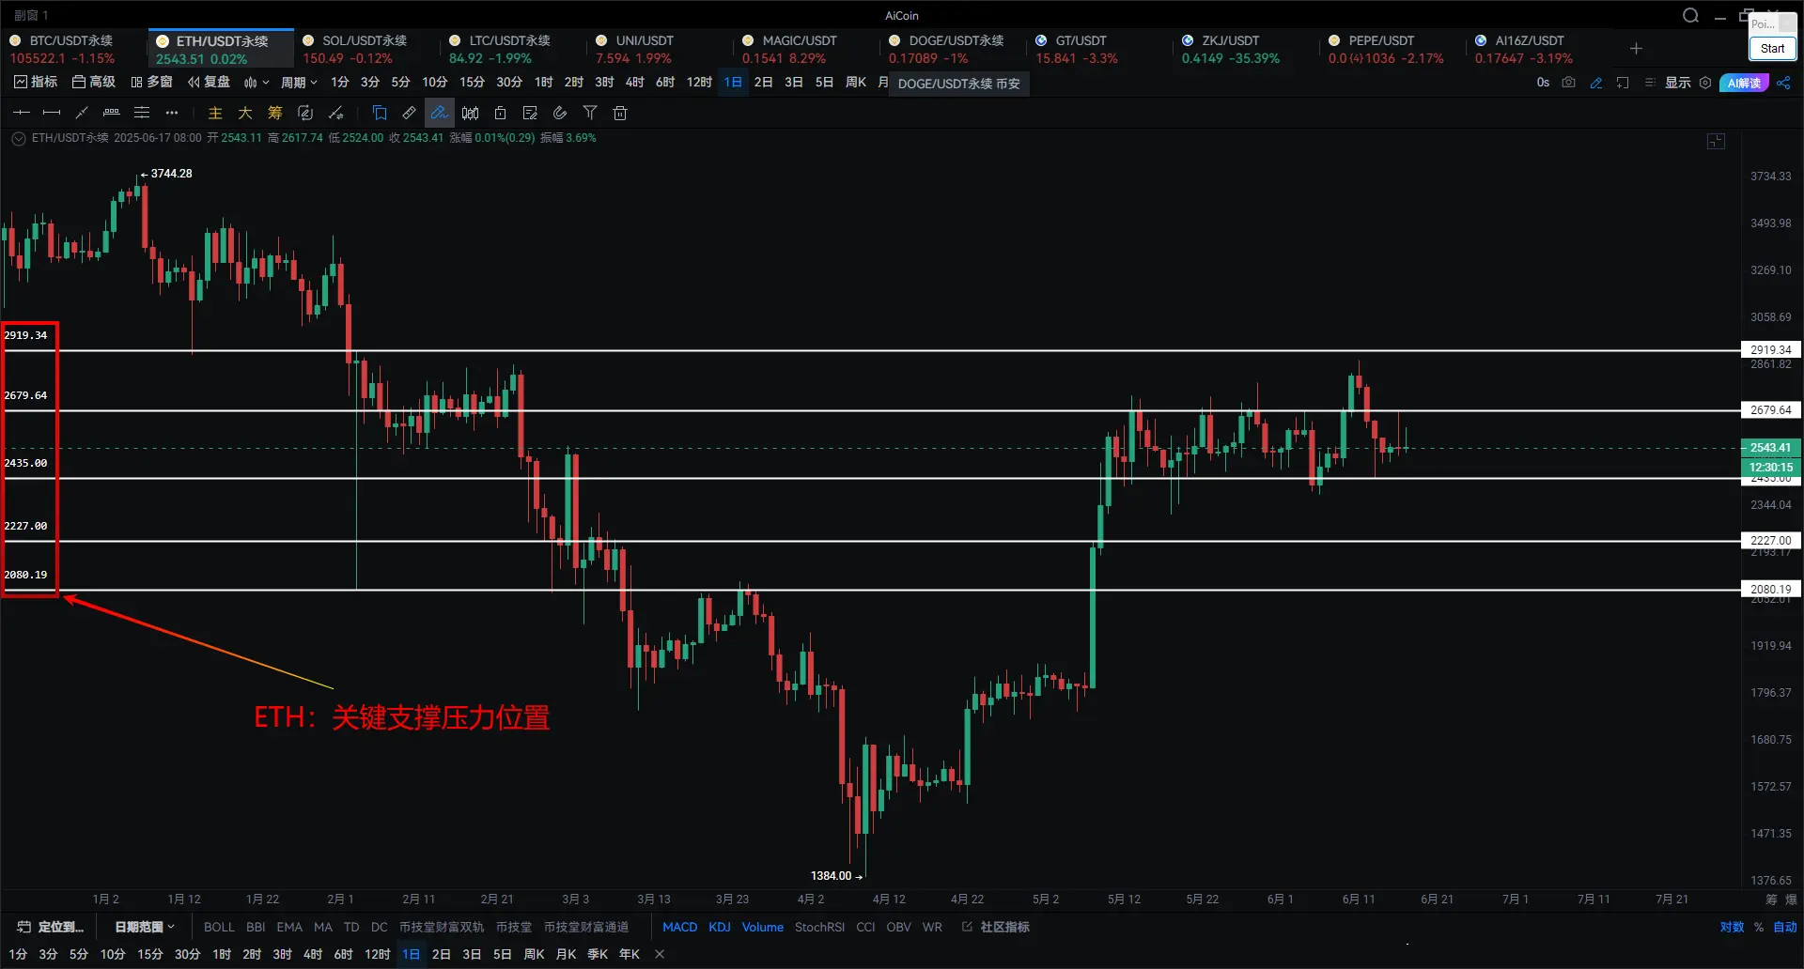Click the Start button in popup
The width and height of the screenshot is (1804, 969).
click(1772, 49)
